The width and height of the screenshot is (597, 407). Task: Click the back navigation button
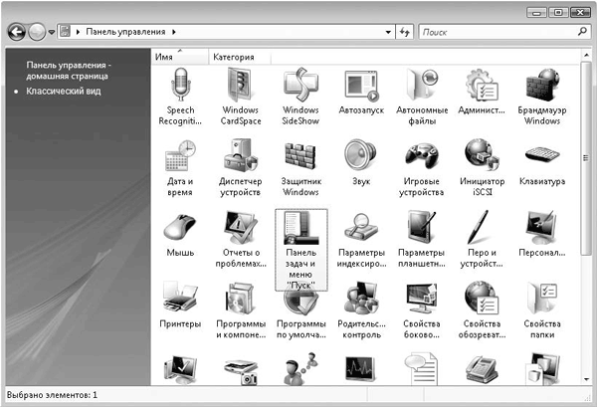click(16, 33)
